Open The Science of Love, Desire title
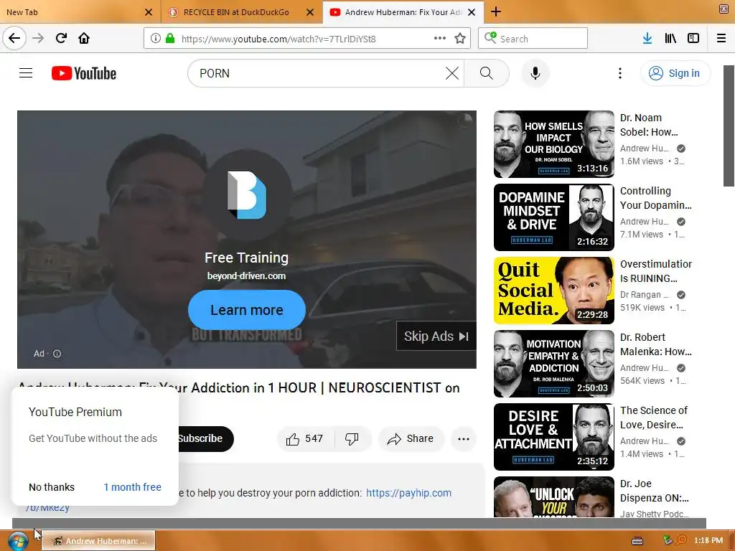 click(653, 418)
